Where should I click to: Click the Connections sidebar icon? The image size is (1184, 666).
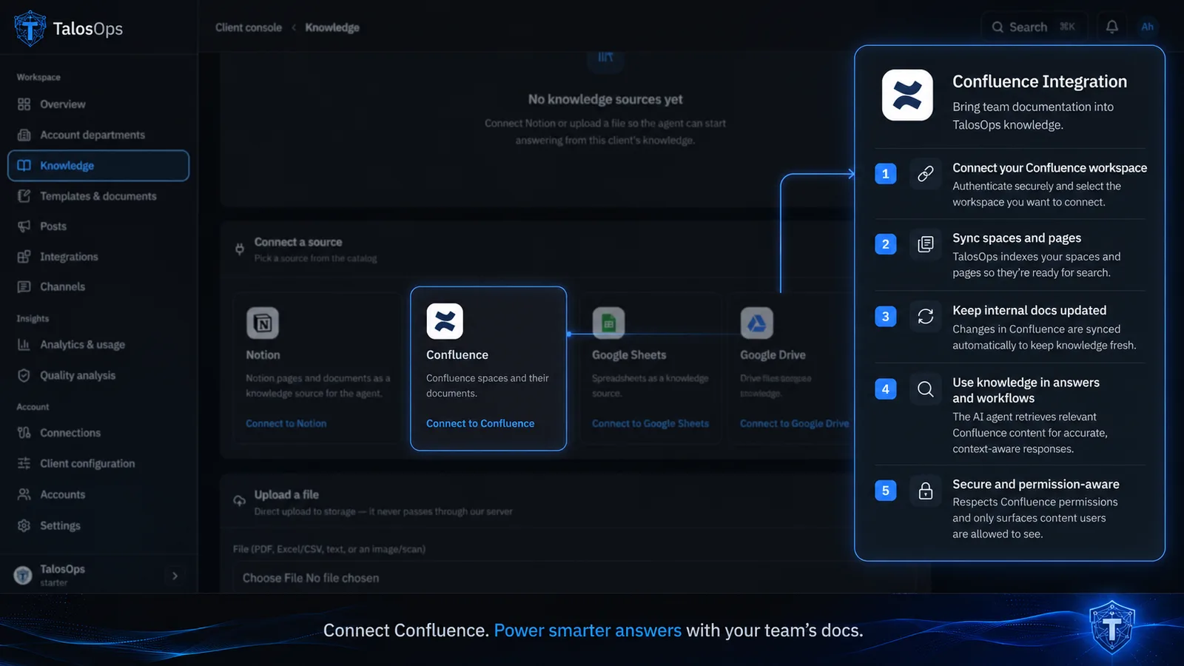[24, 433]
